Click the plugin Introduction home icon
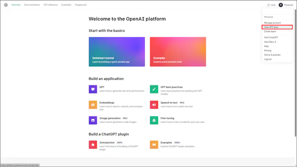This screenshot has width=297, height=167. (93, 145)
